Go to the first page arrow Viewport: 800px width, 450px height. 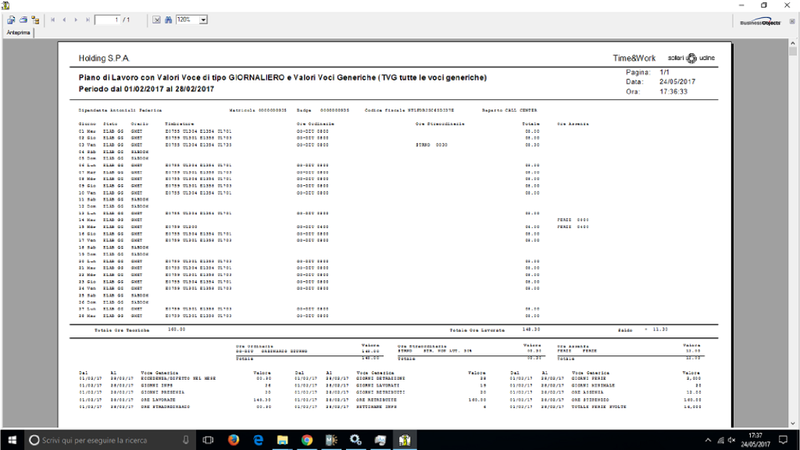(x=52, y=20)
